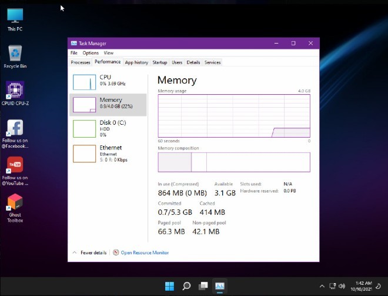The height and width of the screenshot is (296, 388).
Task: Open the Options menu
Action: (91, 53)
